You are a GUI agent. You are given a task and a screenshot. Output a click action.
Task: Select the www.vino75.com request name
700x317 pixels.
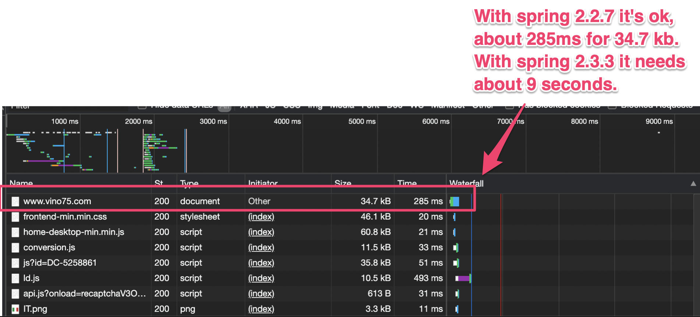click(x=57, y=201)
